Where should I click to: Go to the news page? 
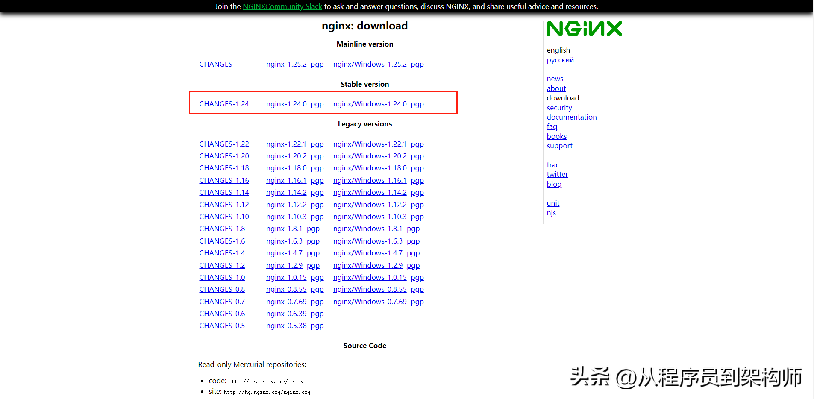pyautogui.click(x=555, y=79)
